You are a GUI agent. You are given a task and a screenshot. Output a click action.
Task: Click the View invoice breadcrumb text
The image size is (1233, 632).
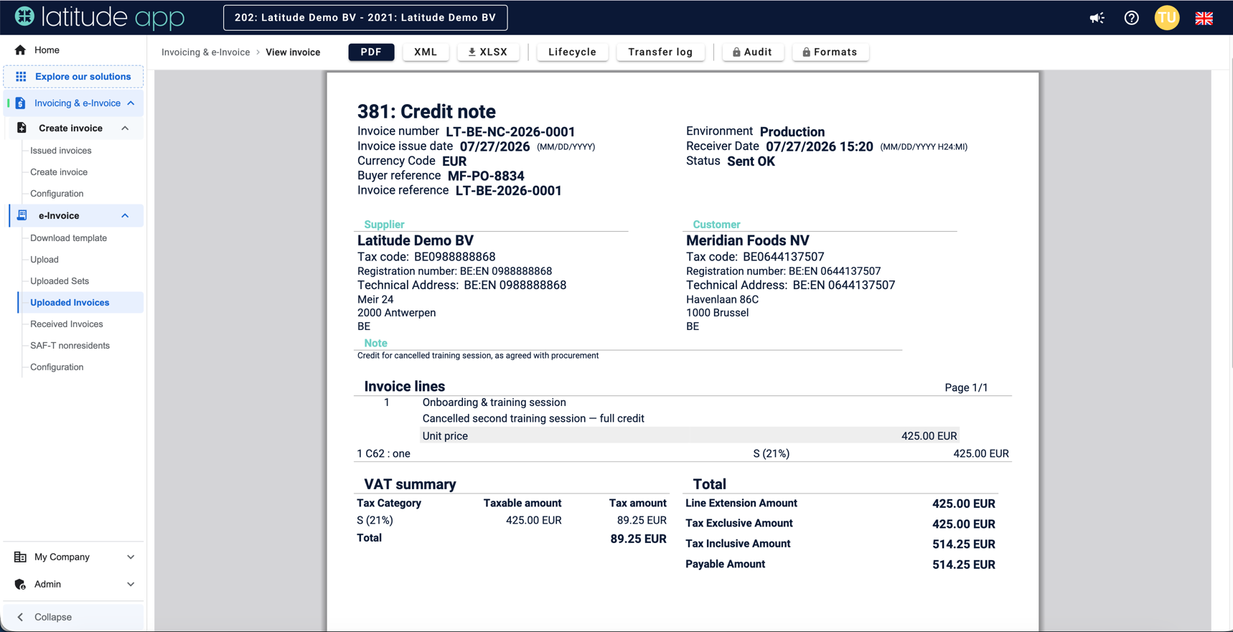(x=293, y=52)
